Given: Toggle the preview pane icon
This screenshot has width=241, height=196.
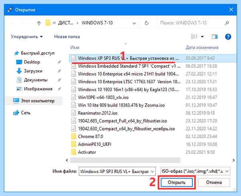Looking at the screenshot, I should [x=214, y=37].
